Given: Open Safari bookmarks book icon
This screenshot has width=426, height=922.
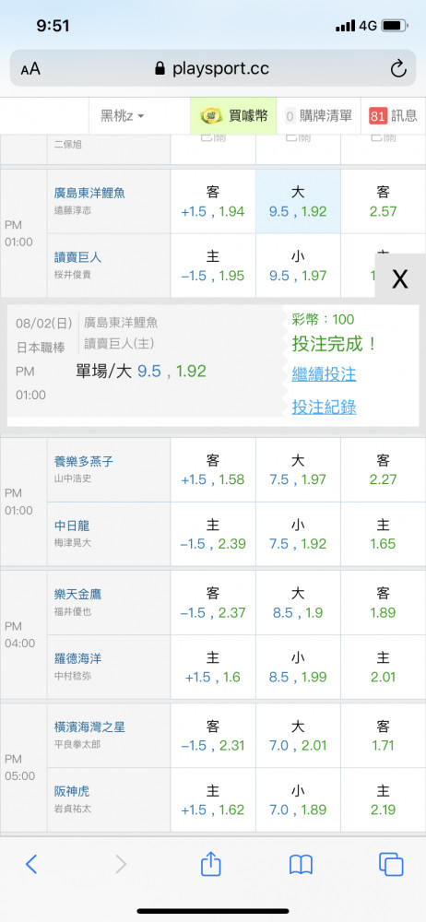Looking at the screenshot, I should (301, 865).
